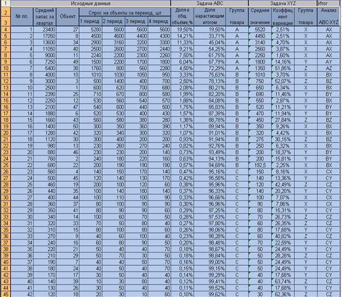Select row header 25

tap(6, 165)
